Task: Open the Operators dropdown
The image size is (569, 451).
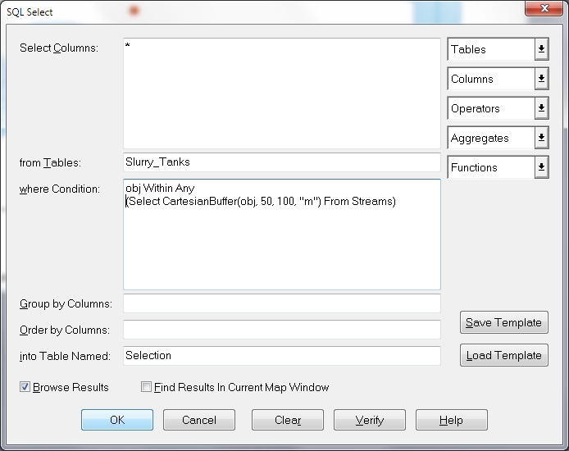Action: (541, 108)
